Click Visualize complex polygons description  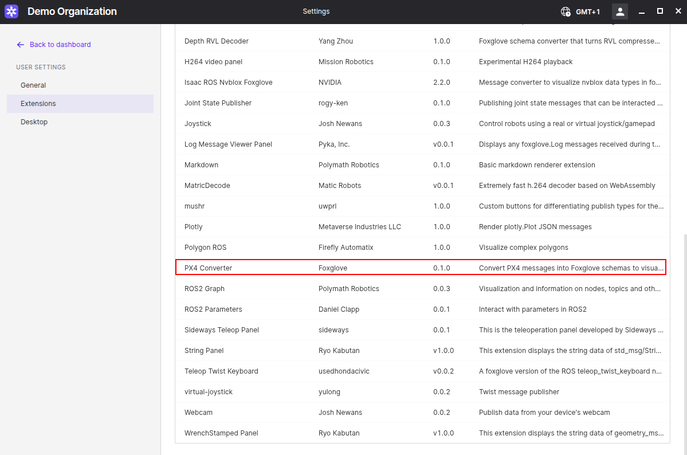[x=523, y=247]
